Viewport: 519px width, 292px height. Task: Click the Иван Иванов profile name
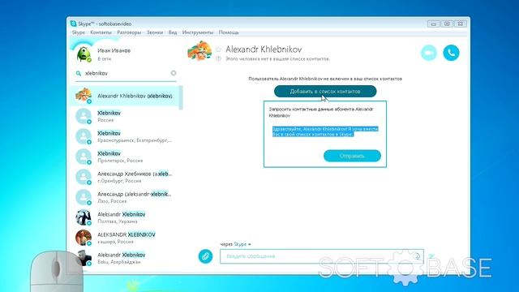pos(114,50)
